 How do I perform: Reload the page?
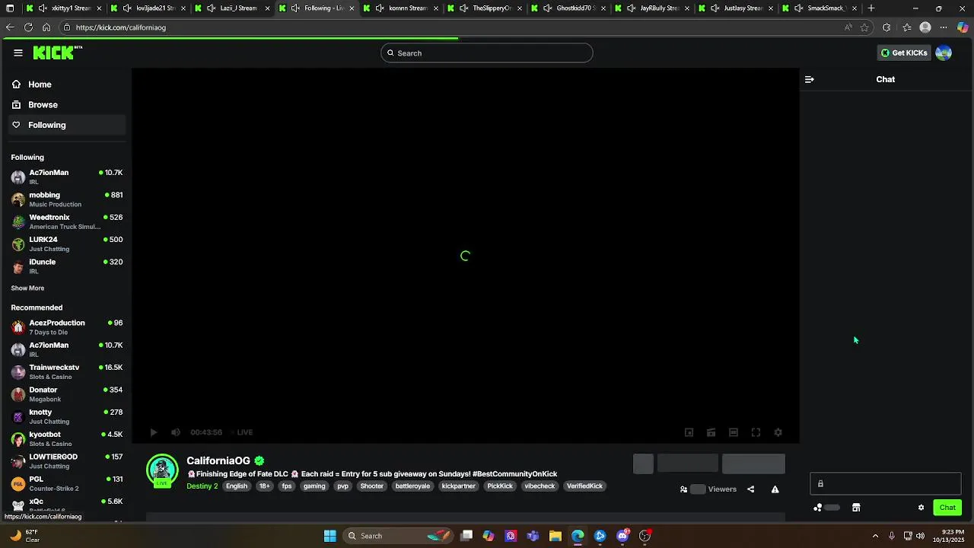coord(28,27)
